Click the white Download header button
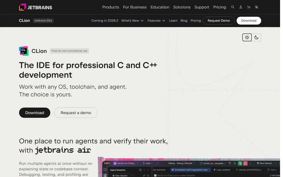283x177 pixels. [x=249, y=21]
